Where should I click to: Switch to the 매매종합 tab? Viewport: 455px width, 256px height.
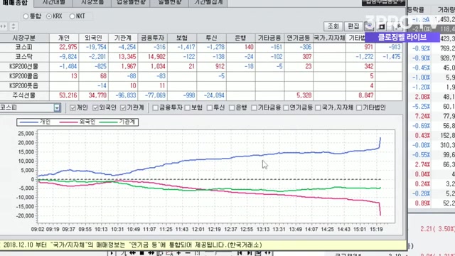pyautogui.click(x=16, y=3)
